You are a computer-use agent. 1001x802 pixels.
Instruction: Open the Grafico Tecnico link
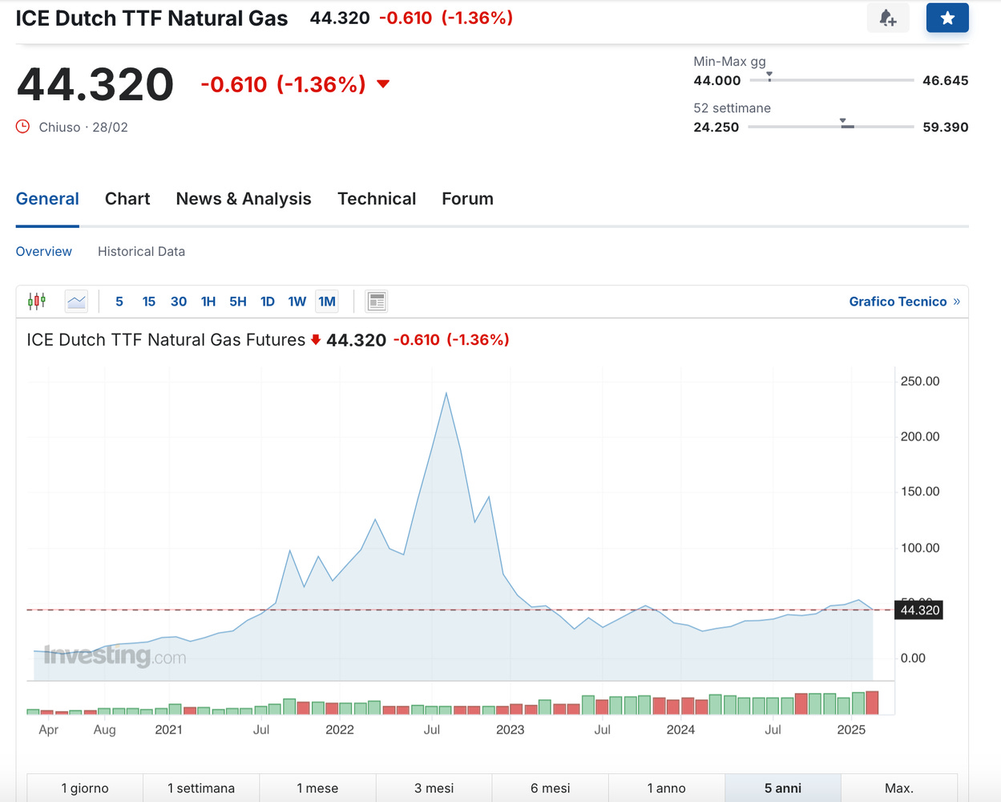coord(905,302)
